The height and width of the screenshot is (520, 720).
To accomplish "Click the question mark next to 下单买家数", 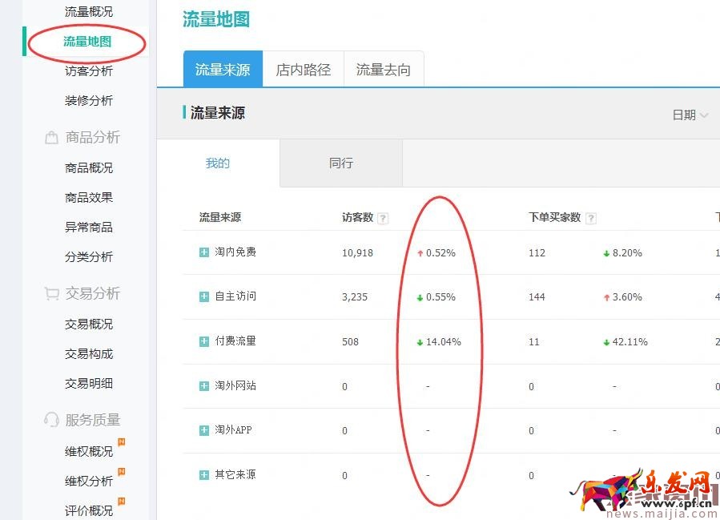I will (x=590, y=217).
